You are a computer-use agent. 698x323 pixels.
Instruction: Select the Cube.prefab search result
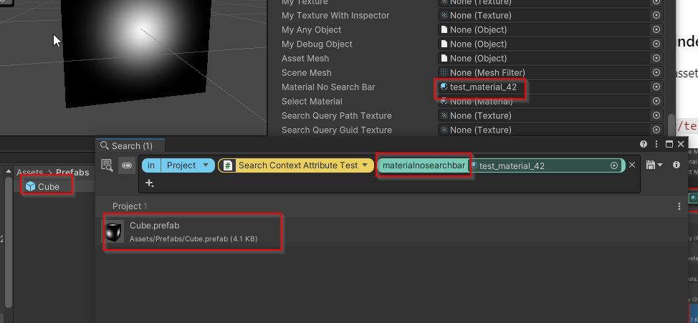(192, 231)
